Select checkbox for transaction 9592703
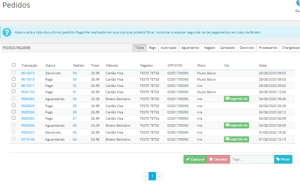Screen dimensions: 300x187 (x=14, y=91)
